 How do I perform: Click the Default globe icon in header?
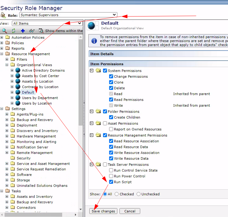point(91,26)
